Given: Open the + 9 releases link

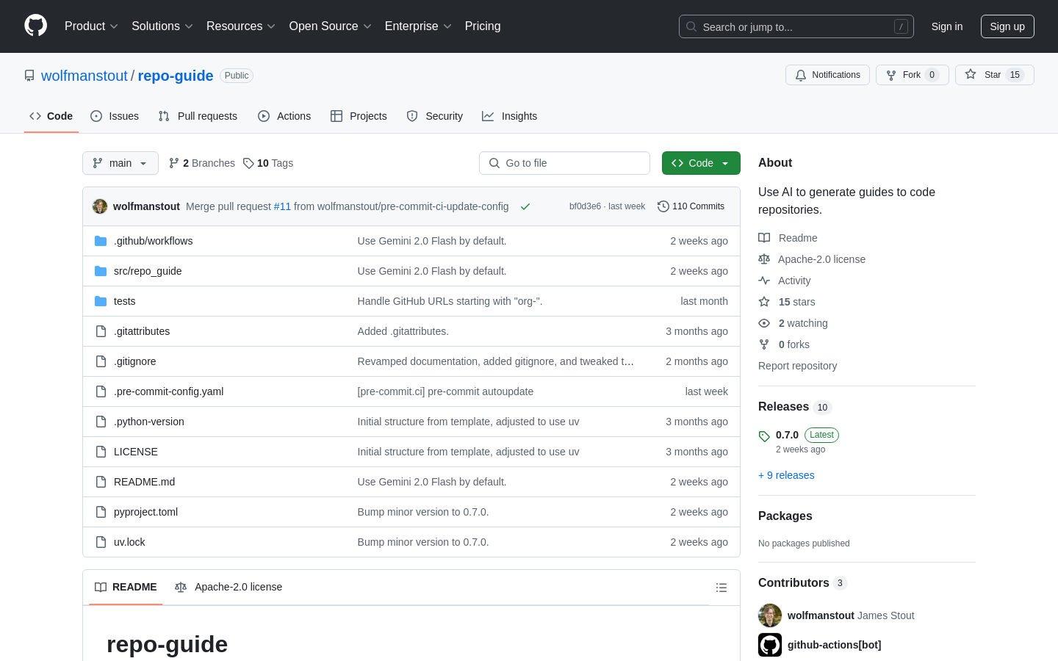Looking at the screenshot, I should click(x=786, y=475).
